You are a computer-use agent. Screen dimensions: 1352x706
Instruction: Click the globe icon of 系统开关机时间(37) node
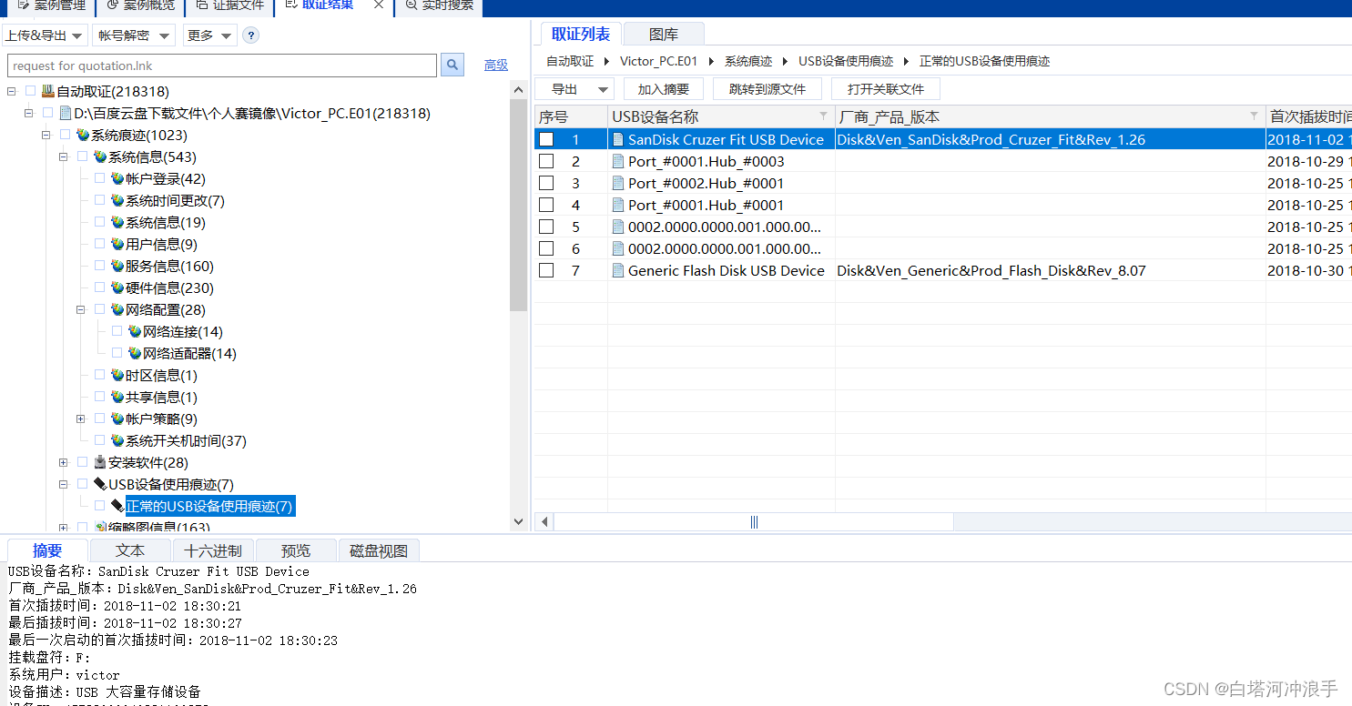(x=117, y=440)
